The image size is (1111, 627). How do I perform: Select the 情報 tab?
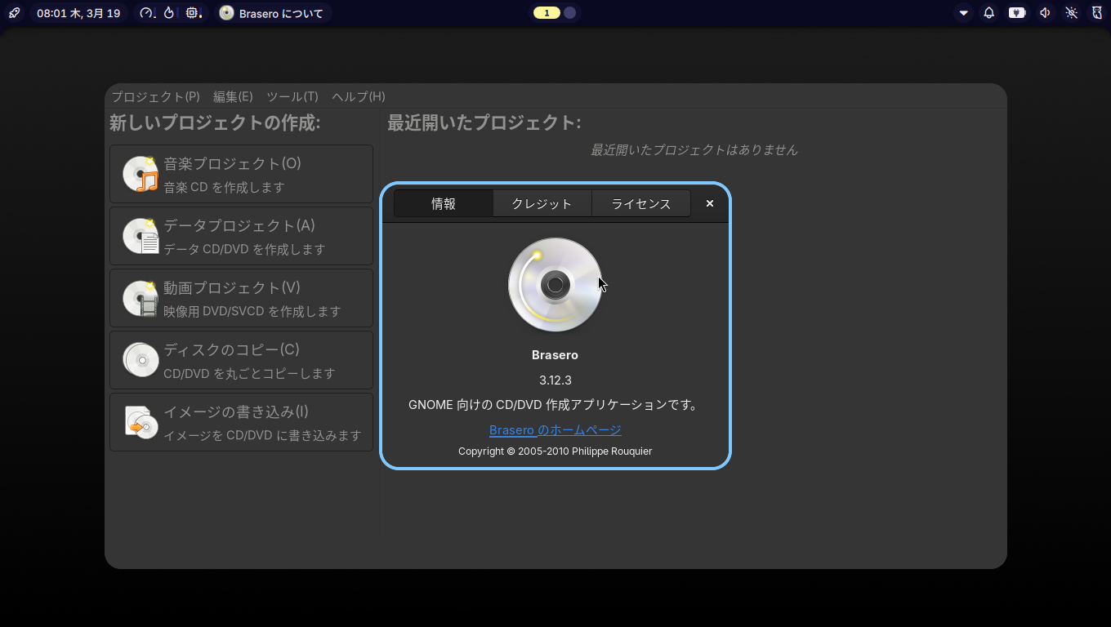point(444,203)
